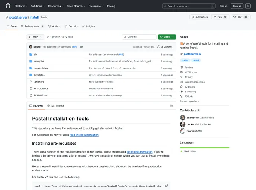This screenshot has height=190, width=256.
Task: Click becker's avatar in commit header
Action: [x=31, y=47]
